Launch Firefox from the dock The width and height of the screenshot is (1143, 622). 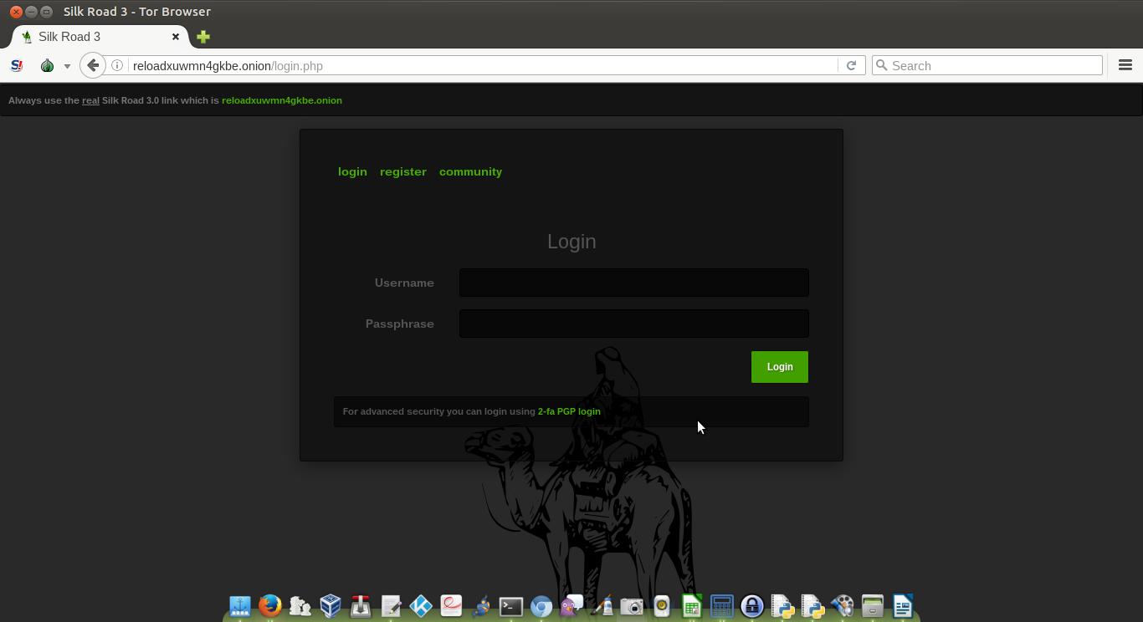coord(270,605)
